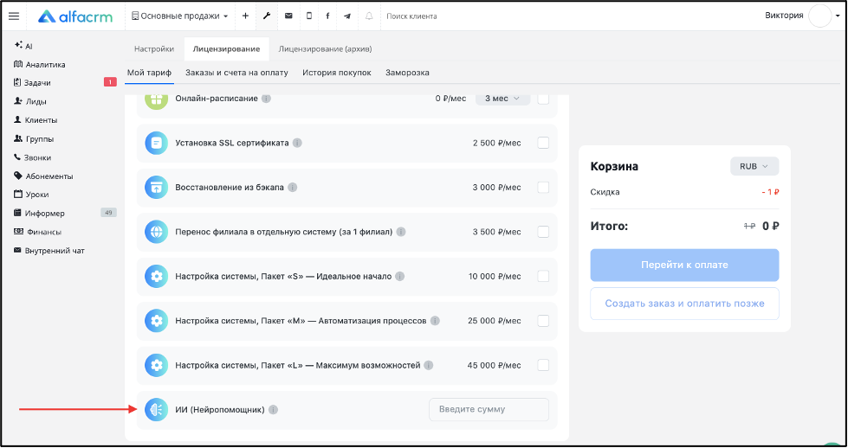
Task: Check the Установка SSL сертификата checkbox
Action: click(543, 143)
